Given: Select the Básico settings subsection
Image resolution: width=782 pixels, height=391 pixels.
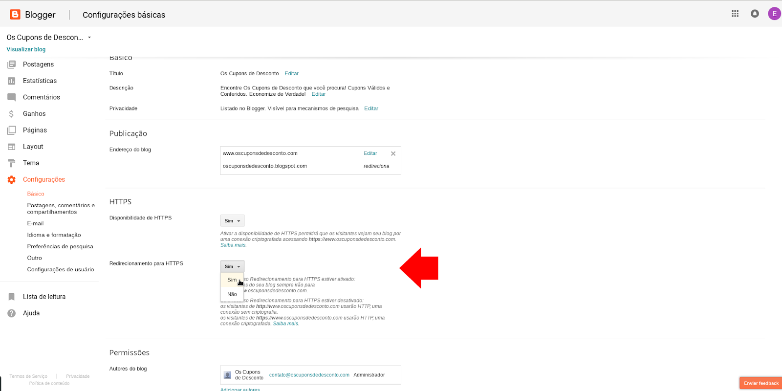Looking at the screenshot, I should (x=36, y=194).
